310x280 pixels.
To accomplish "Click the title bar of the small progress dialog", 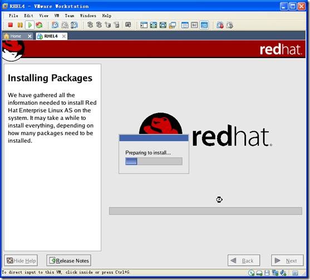I will [x=154, y=138].
